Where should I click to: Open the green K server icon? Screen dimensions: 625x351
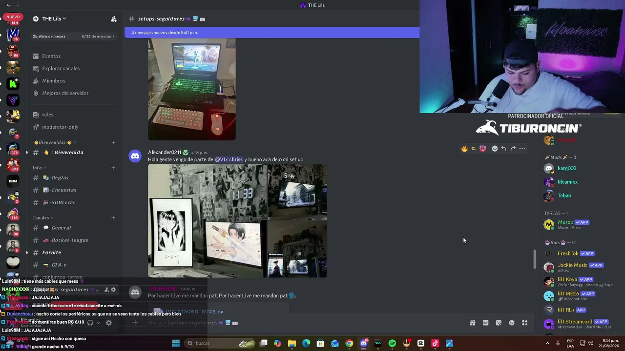[x=13, y=84]
